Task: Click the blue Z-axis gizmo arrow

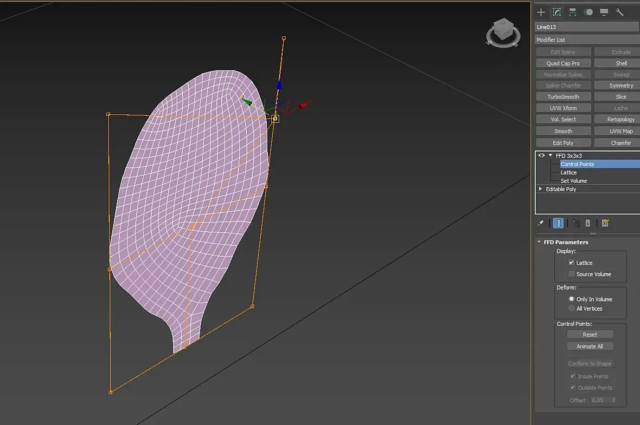Action: (279, 85)
